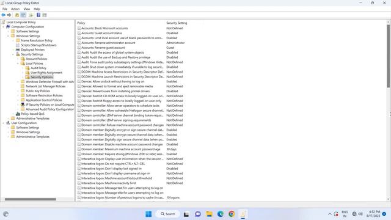Image resolution: width=391 pixels, height=220 pixels.
Task: Expand the Software Restriction Policies node
Action: [x=18, y=95]
